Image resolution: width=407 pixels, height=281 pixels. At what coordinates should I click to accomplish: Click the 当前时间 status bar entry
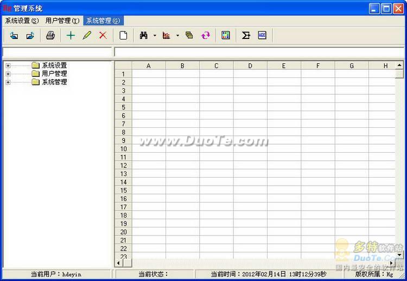tap(268, 275)
